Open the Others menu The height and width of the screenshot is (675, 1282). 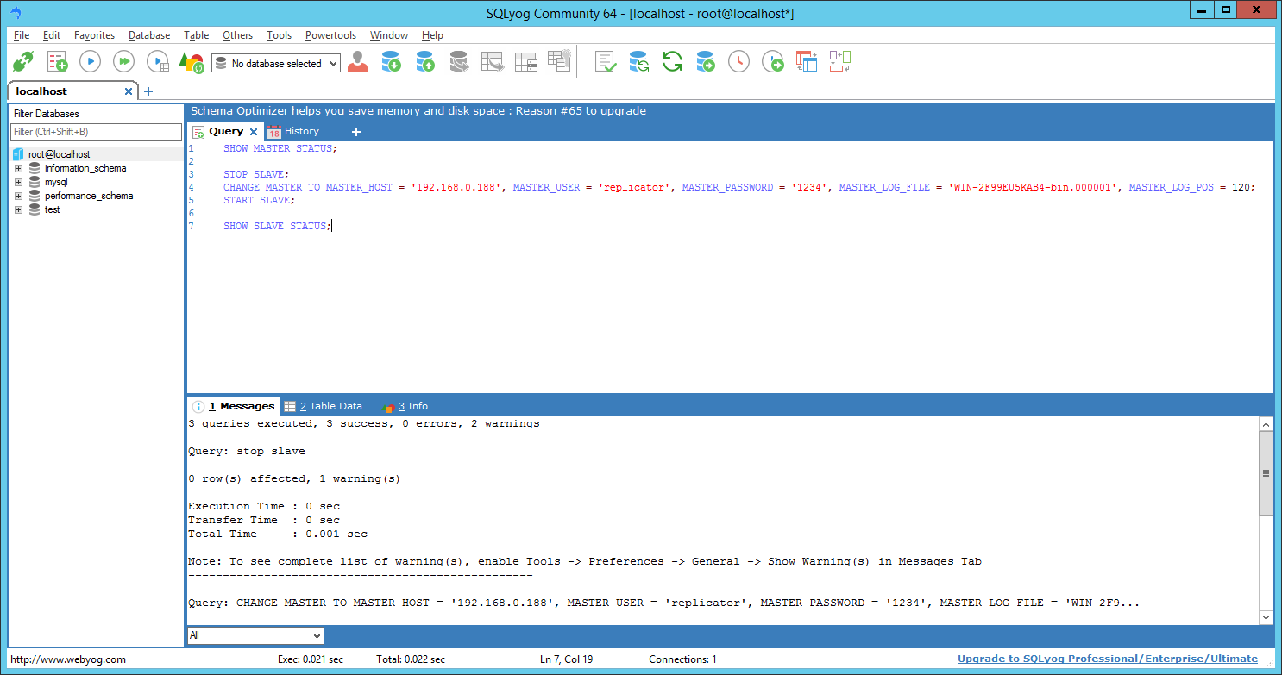(237, 35)
